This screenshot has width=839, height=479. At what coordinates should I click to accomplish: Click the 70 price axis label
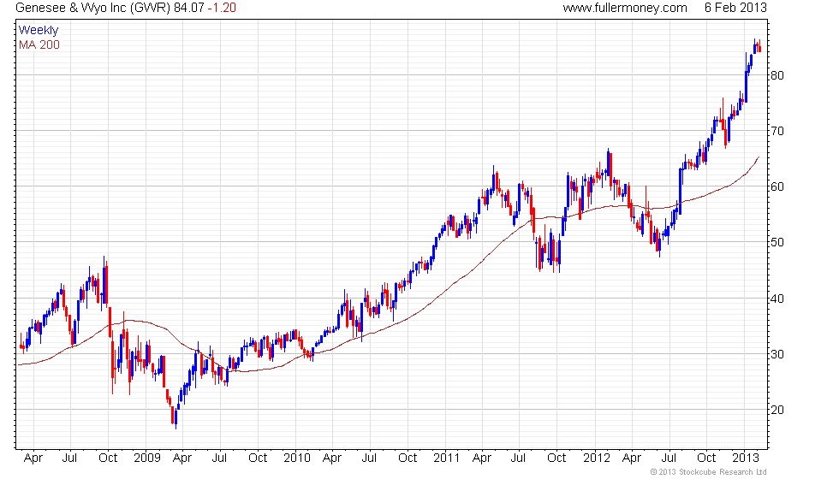[x=777, y=131]
